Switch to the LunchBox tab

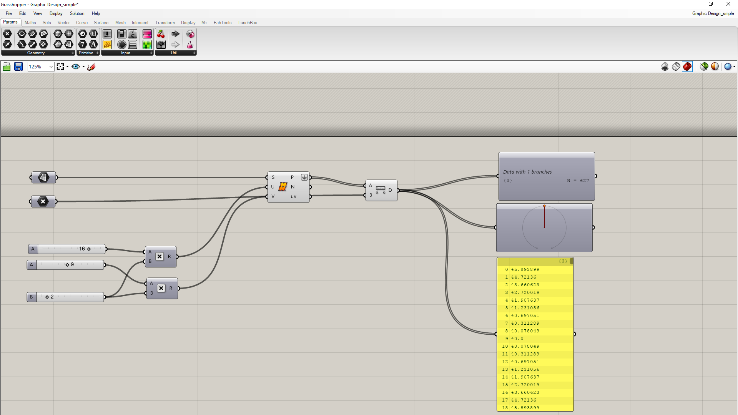click(x=248, y=23)
